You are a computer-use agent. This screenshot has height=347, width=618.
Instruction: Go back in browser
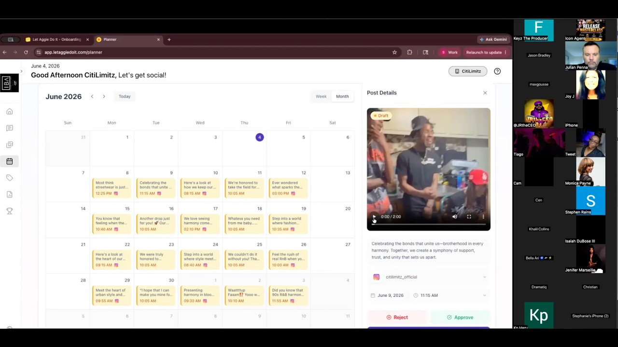click(x=4, y=52)
